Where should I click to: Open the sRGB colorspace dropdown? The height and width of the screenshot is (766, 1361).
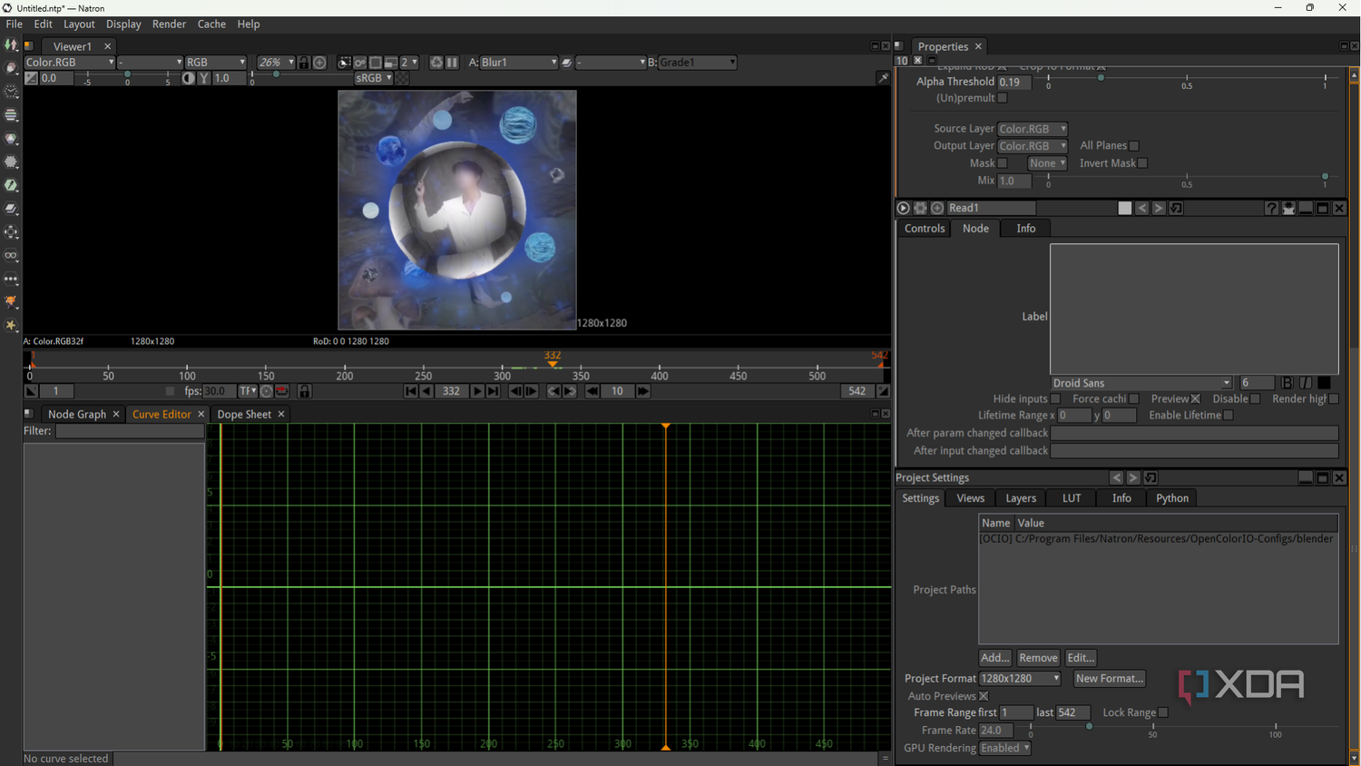373,78
